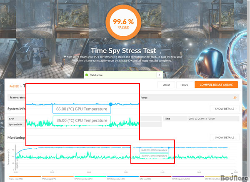Click the LOAD button
This screenshot has width=250, height=182.
[166, 85]
